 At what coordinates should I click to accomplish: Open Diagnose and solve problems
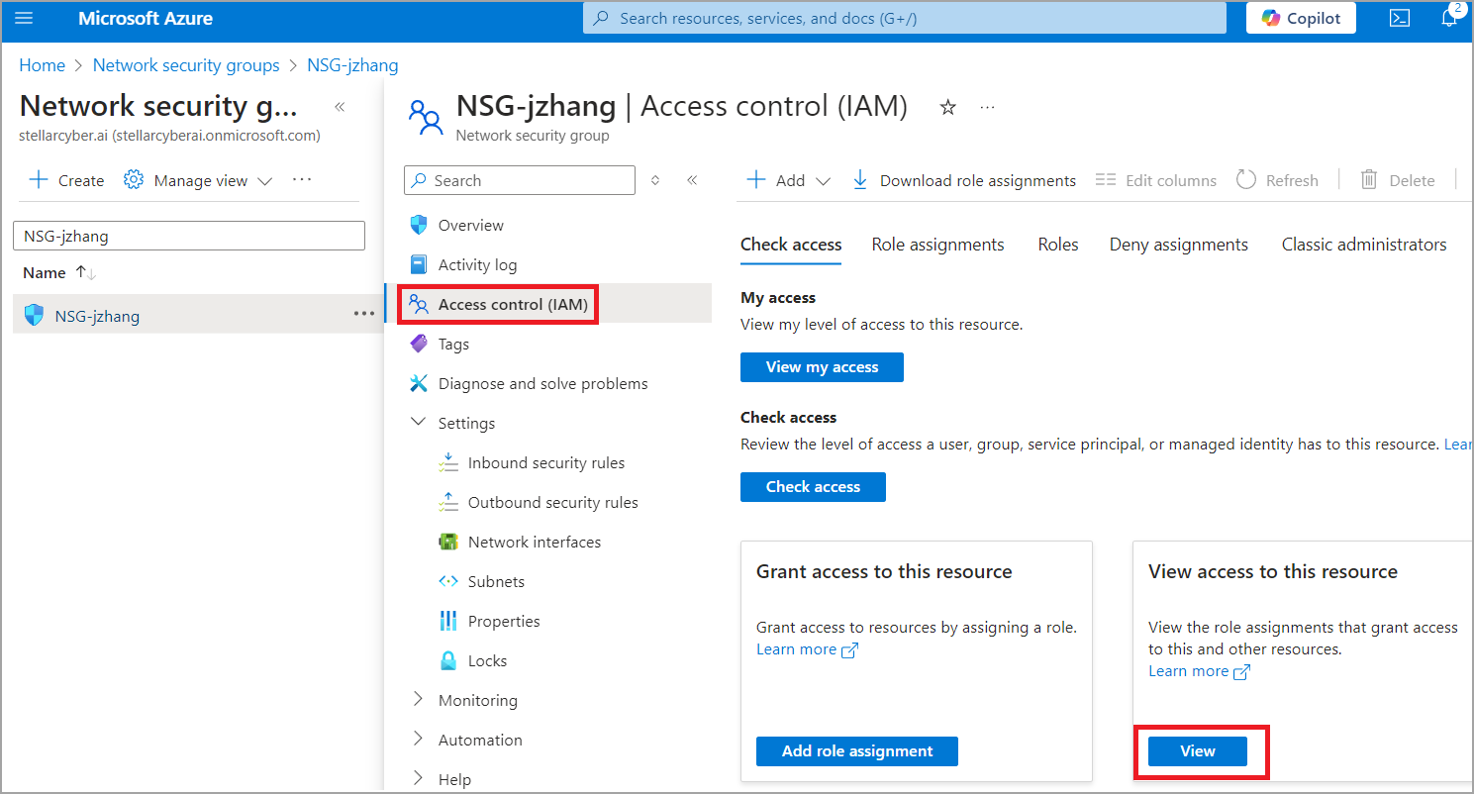click(x=542, y=384)
